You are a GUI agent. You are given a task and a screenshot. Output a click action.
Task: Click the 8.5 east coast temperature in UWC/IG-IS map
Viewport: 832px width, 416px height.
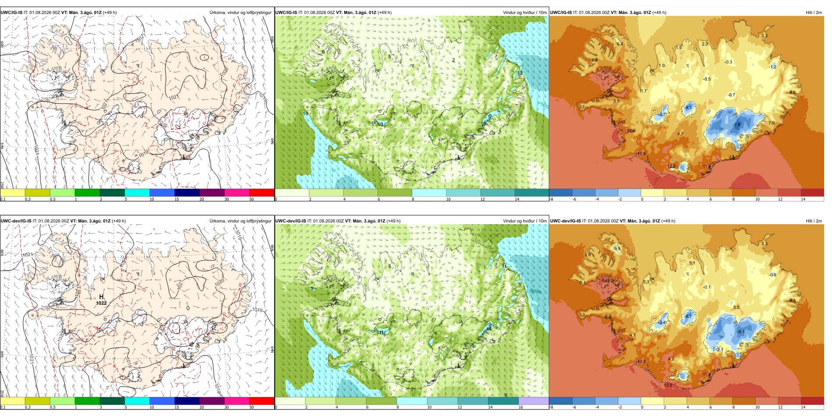pos(793,93)
